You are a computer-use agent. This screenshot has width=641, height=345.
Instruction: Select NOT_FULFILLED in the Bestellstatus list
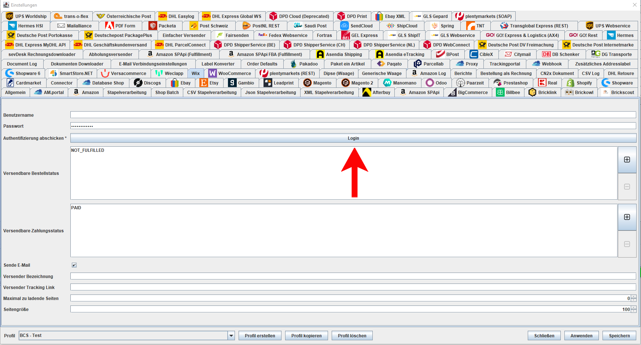(x=88, y=150)
